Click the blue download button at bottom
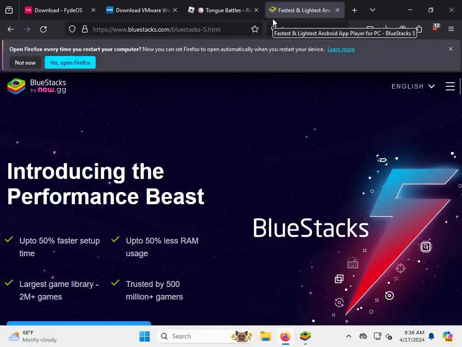The image size is (462, 347). coord(79,324)
